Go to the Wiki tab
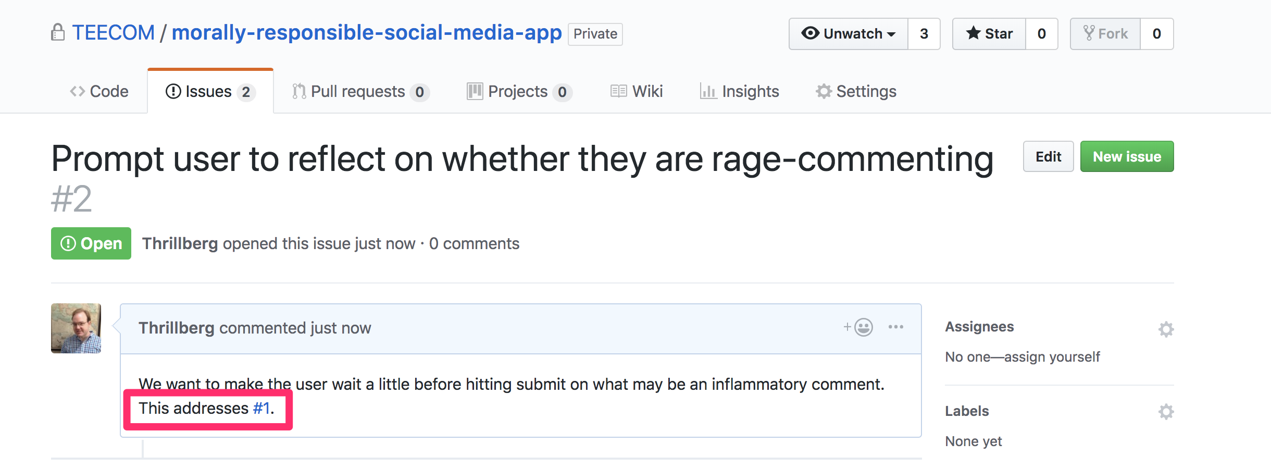Screen dimensions: 1271x468 [x=637, y=91]
